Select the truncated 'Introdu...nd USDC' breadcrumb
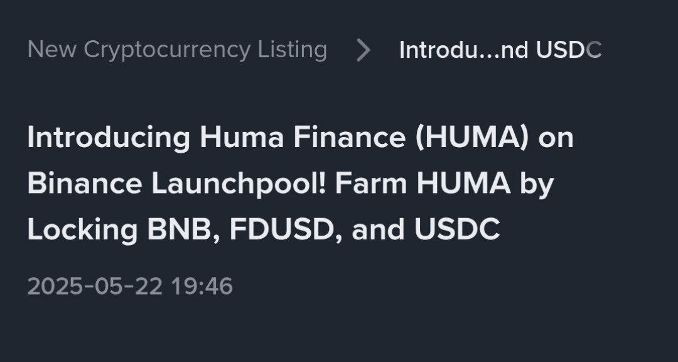Viewport: 678px width, 362px height. (x=500, y=50)
